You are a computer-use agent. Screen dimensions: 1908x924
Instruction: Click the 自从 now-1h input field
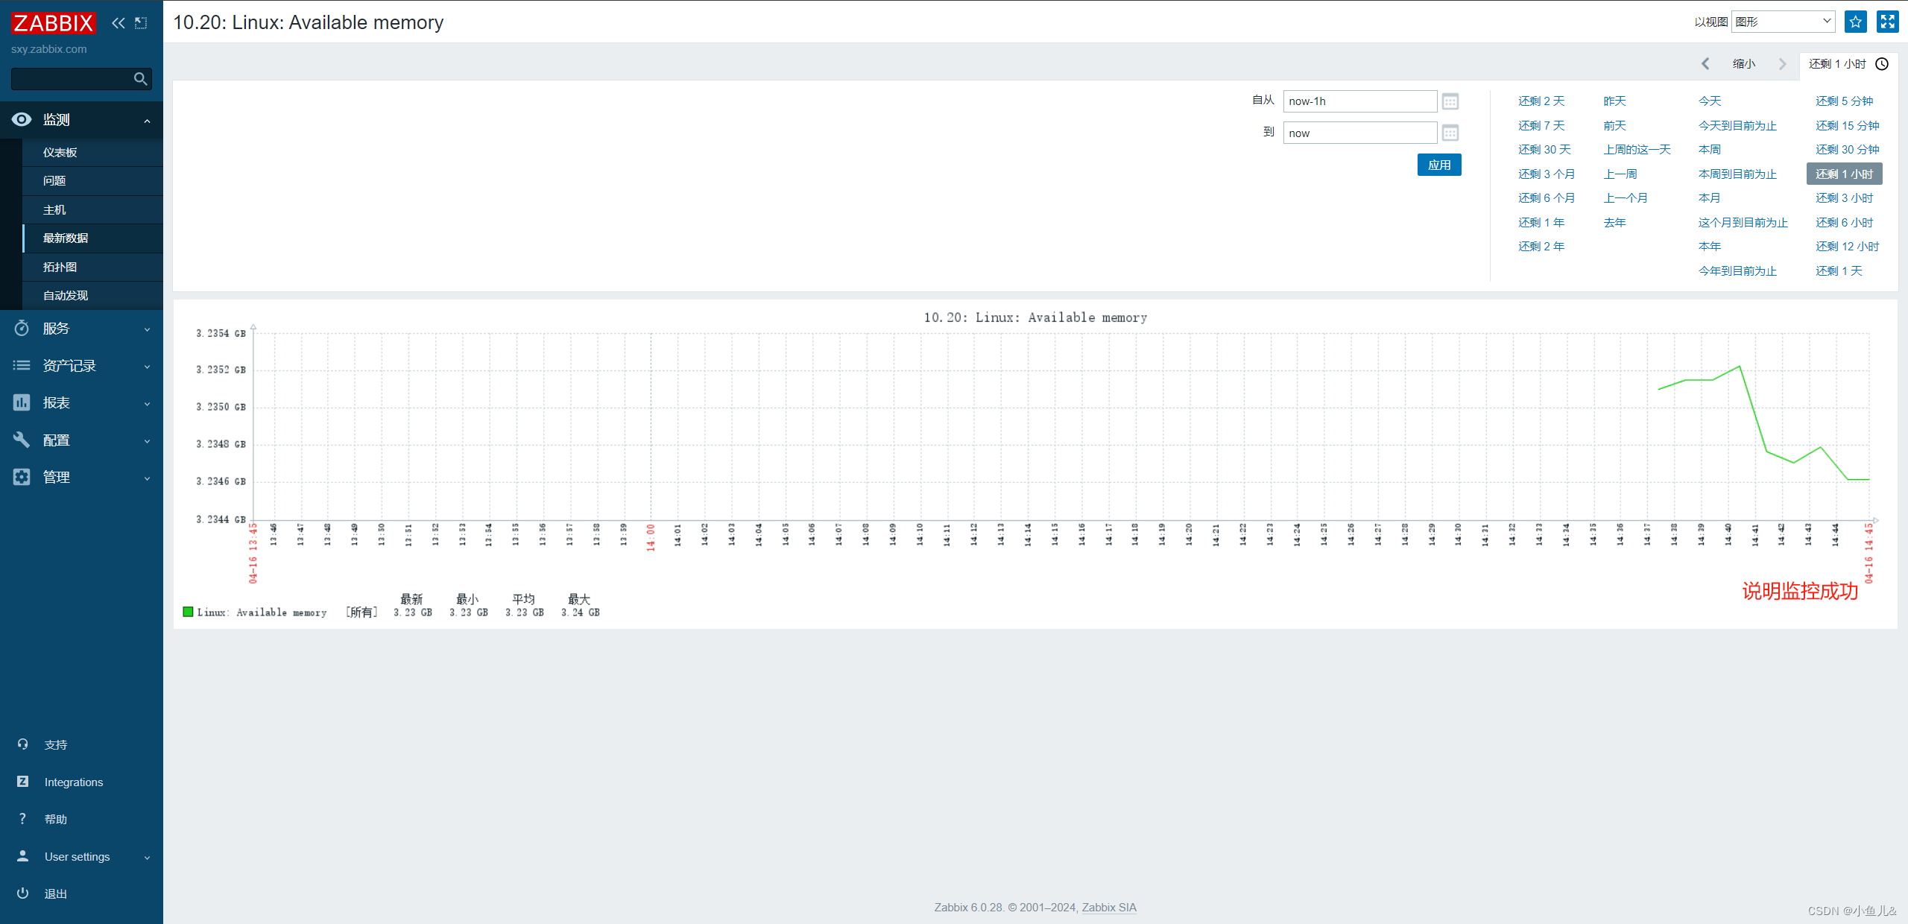(x=1359, y=101)
